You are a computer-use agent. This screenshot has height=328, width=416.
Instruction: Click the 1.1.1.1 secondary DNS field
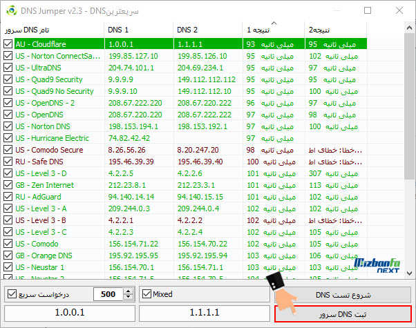point(205,313)
